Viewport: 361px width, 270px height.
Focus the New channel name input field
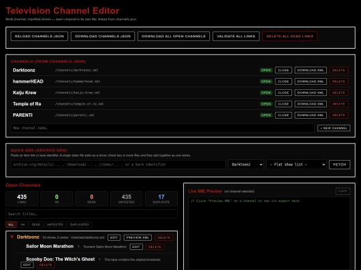(x=162, y=128)
